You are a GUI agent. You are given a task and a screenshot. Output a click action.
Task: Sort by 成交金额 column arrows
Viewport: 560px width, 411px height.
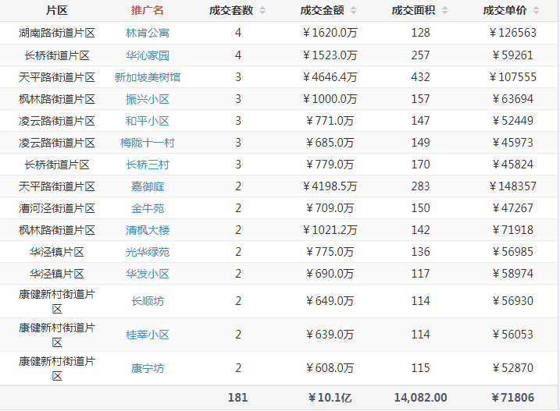354,11
